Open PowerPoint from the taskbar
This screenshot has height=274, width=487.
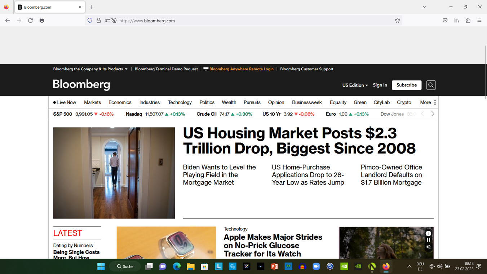tap(274, 266)
